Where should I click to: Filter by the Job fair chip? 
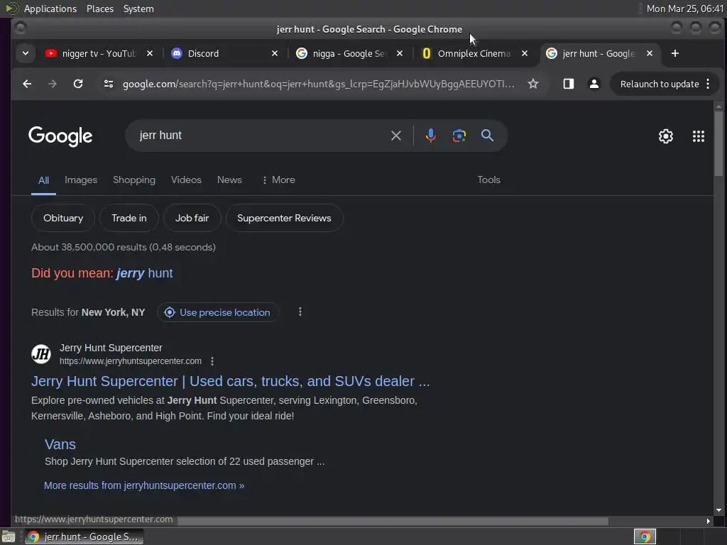click(x=192, y=218)
